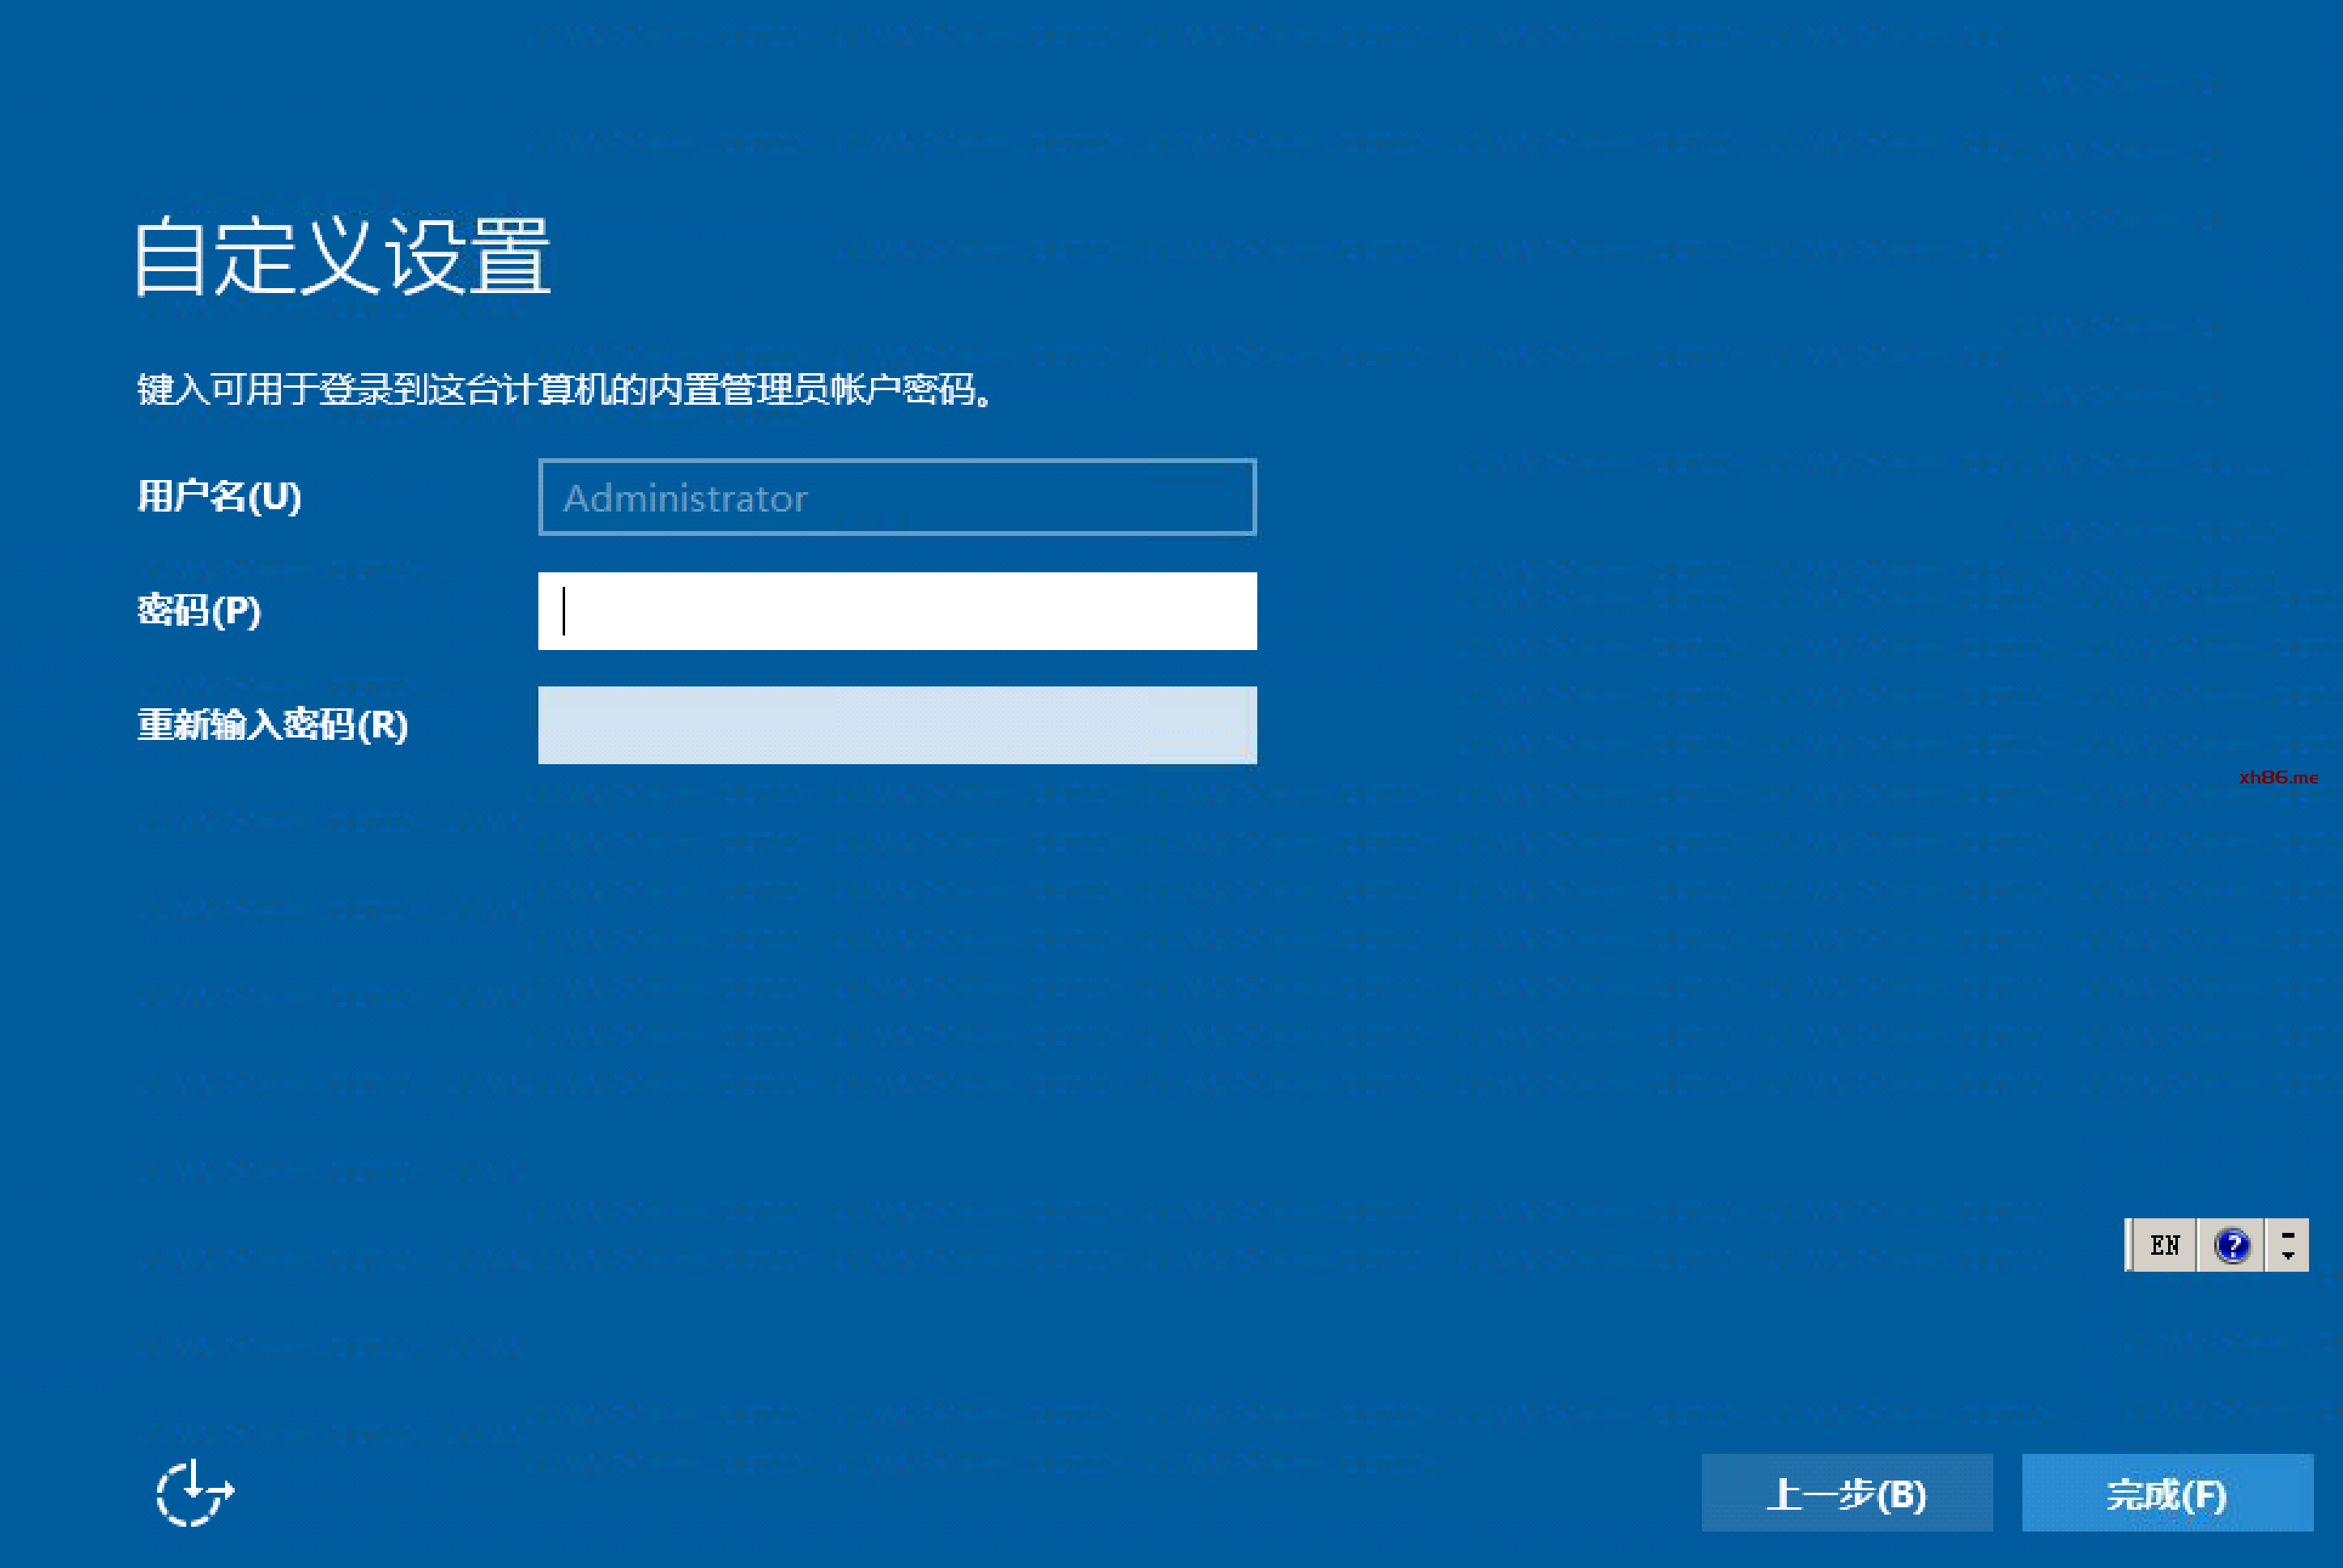Click the language bar help icon
The image size is (2343, 1568).
[x=2232, y=1245]
